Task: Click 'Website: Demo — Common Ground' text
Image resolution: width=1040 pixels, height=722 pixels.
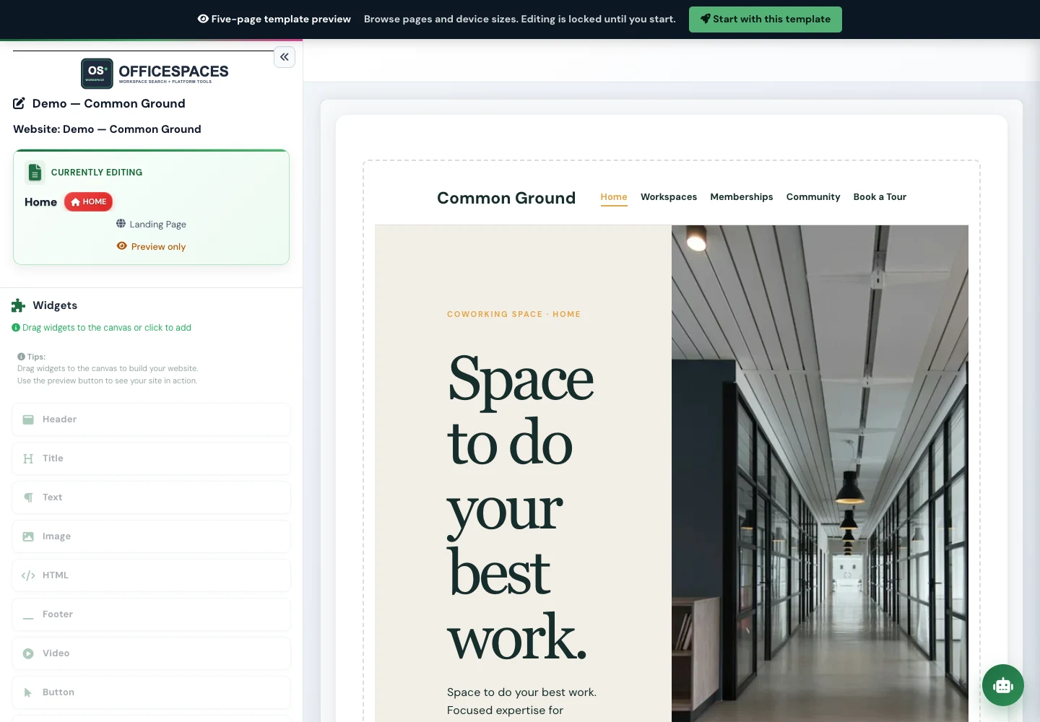Action: pyautogui.click(x=107, y=129)
